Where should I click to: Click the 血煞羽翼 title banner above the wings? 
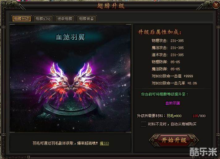pyautogui.click(x=70, y=37)
